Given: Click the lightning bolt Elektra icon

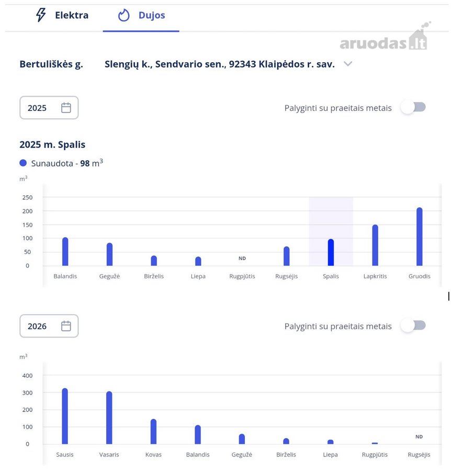Looking at the screenshot, I should [x=41, y=15].
